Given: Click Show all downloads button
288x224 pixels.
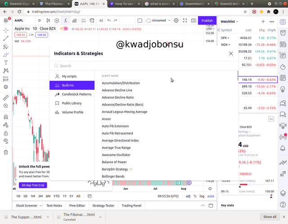Looking at the screenshot, I should [270, 217].
